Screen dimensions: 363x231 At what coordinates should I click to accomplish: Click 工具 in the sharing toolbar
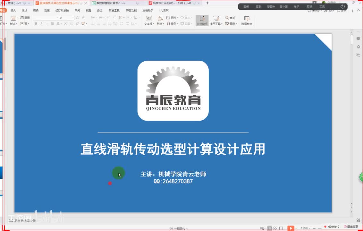(x=322, y=6)
